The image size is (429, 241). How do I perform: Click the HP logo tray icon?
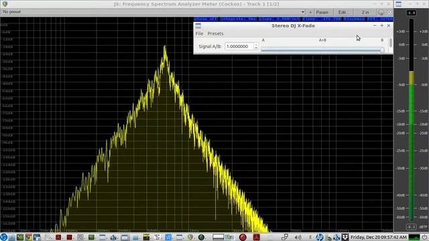(319, 237)
